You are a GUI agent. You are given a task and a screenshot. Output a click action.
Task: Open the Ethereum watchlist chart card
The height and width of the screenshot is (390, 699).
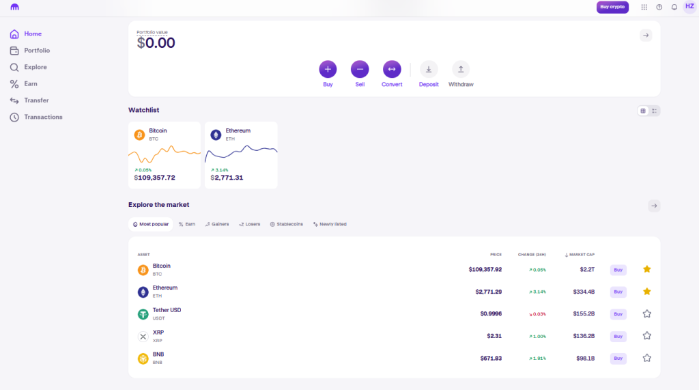tap(241, 155)
